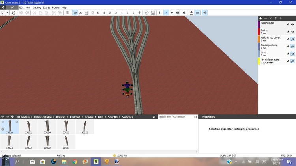Set simulation to double fast-forward
This screenshot has width=296, height=166.
point(172,13)
